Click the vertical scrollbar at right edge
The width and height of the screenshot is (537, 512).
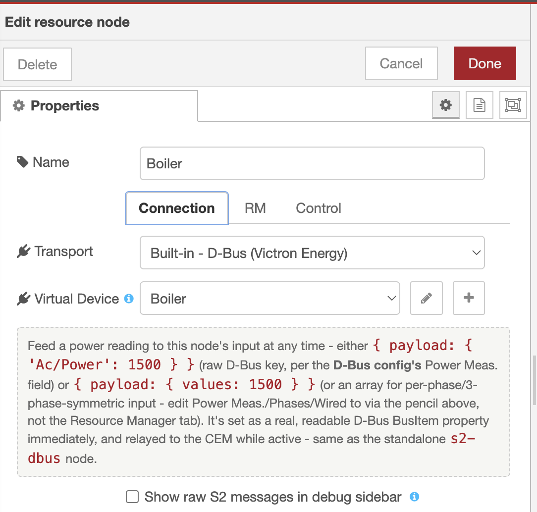[x=534, y=381]
